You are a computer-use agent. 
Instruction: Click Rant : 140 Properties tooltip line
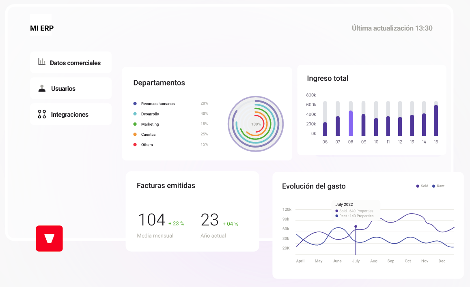pyautogui.click(x=355, y=216)
